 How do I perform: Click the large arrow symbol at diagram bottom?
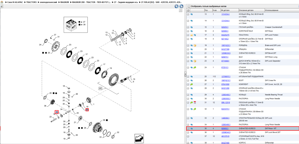[x=139, y=138]
